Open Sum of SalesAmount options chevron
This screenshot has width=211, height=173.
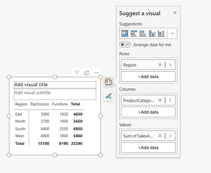[x=170, y=136]
